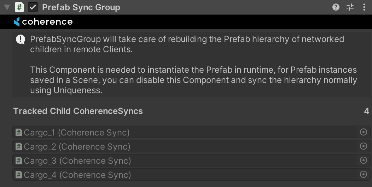Click the coherence logo in the banner
This screenshot has height=187, width=372.
coord(43,22)
